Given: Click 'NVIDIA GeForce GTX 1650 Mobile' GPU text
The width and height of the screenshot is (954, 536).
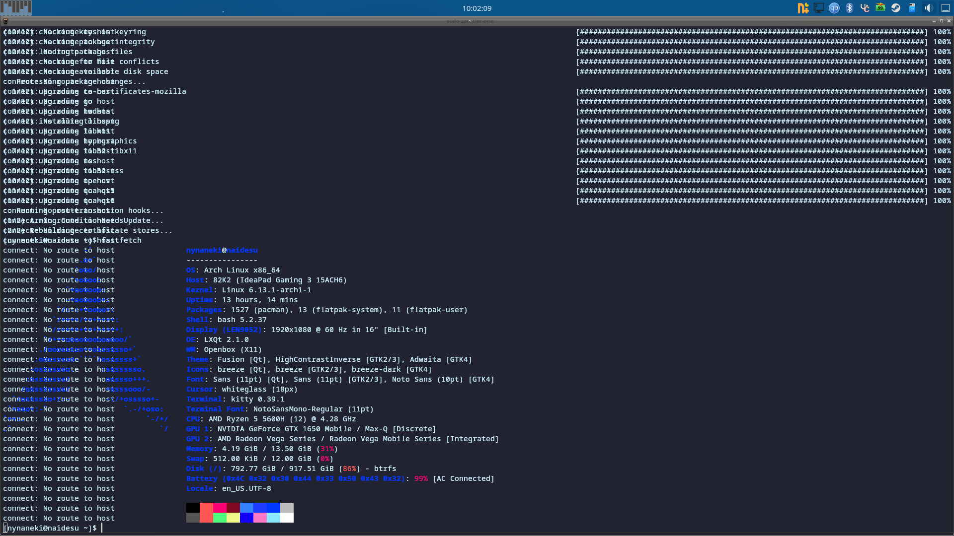Looking at the screenshot, I should [x=284, y=429].
